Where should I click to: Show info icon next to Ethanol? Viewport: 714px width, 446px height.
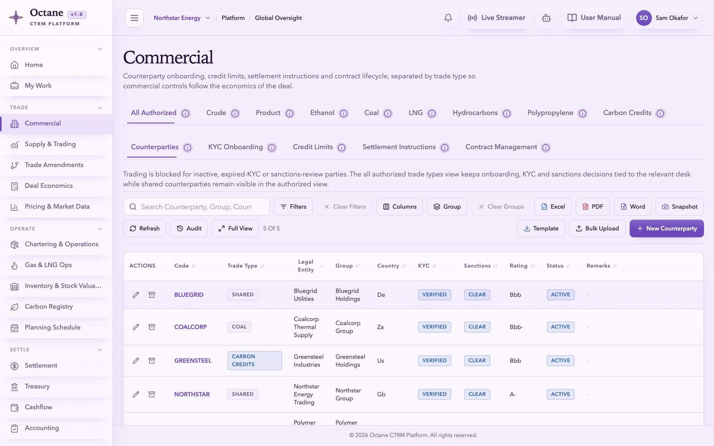pos(344,113)
